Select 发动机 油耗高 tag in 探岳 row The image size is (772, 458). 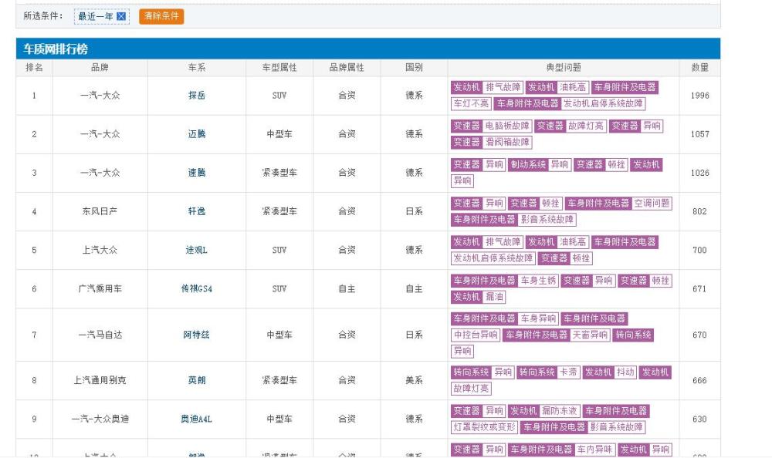[557, 88]
